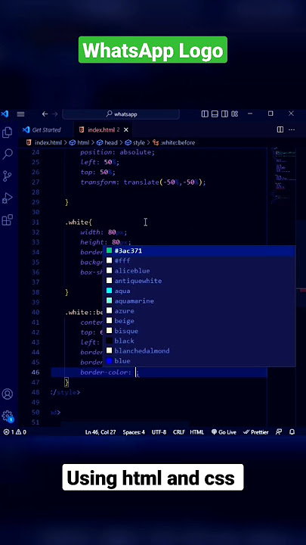Open the Run and Debug view
This screenshot has width=306, height=545.
pyautogui.click(x=7, y=198)
